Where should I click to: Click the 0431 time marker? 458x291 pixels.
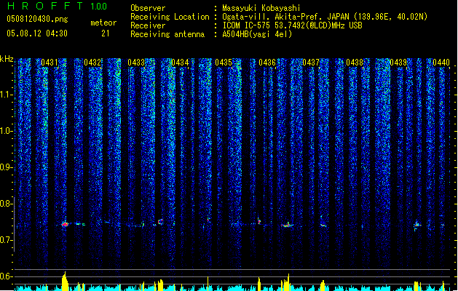[49, 63]
